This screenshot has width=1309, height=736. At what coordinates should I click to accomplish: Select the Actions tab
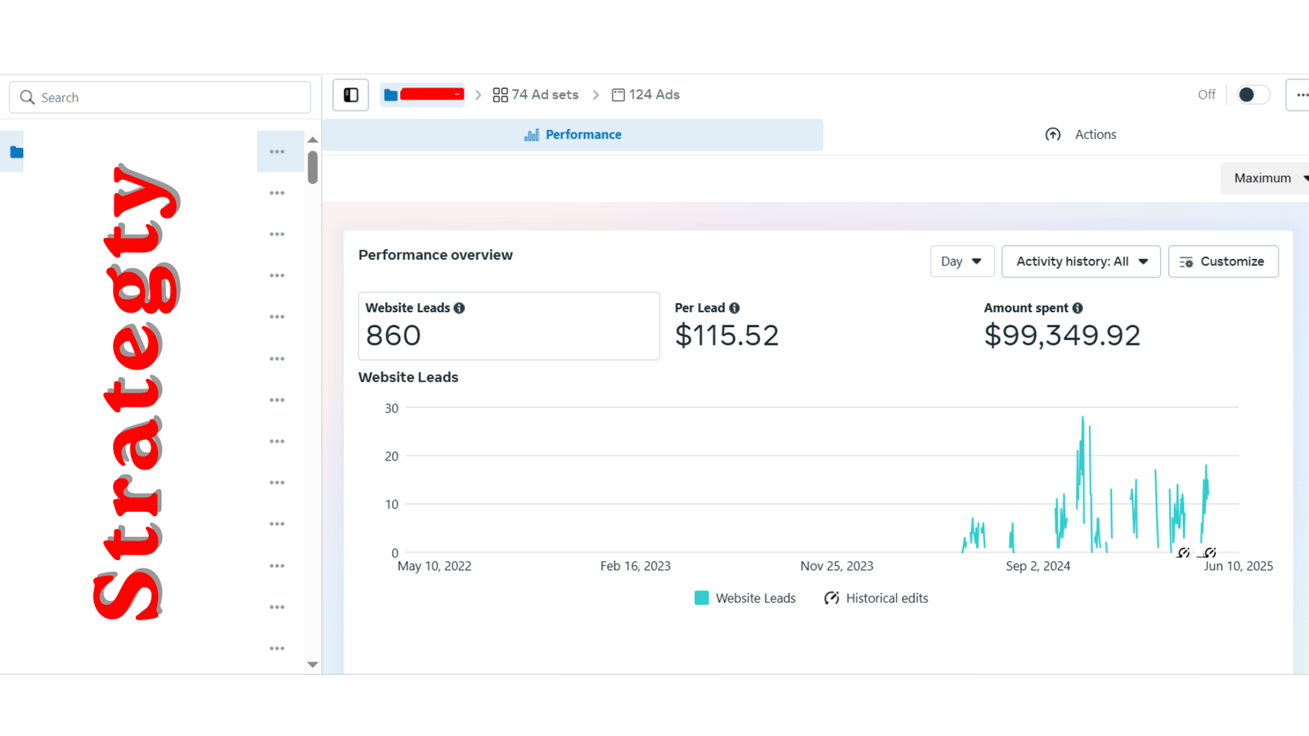[1081, 135]
